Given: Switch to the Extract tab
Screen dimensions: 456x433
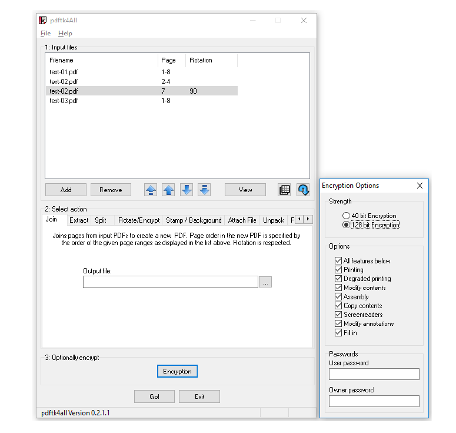Looking at the screenshot, I should (x=79, y=220).
